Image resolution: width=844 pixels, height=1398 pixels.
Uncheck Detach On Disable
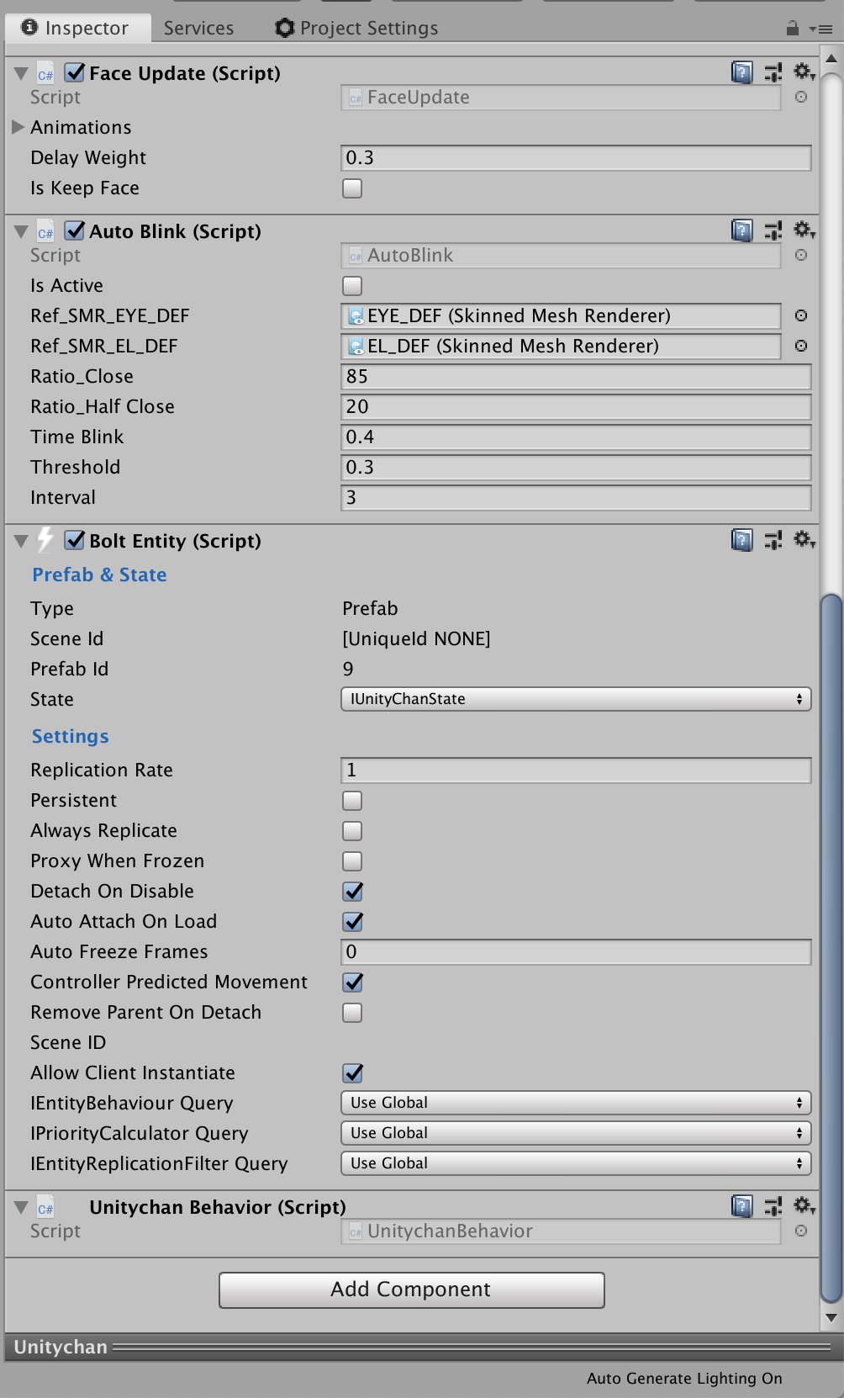(x=352, y=892)
